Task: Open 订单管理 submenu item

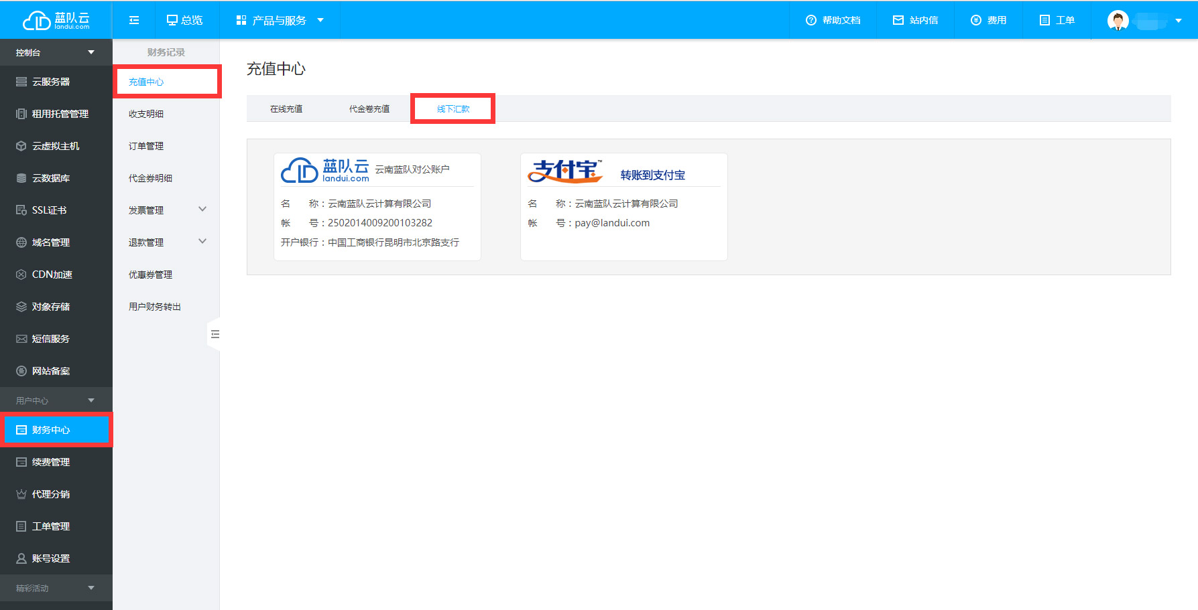Action: point(146,146)
